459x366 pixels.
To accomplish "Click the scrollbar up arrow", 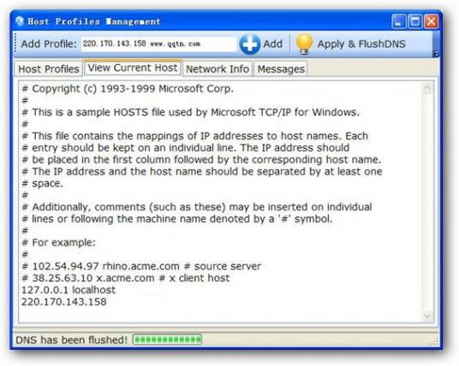I will tap(427, 88).
